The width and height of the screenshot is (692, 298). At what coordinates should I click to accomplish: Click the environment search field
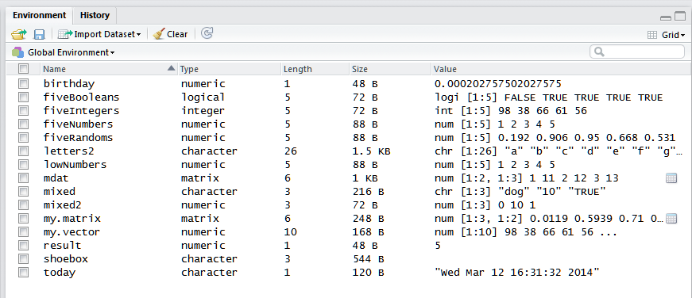coord(637,52)
